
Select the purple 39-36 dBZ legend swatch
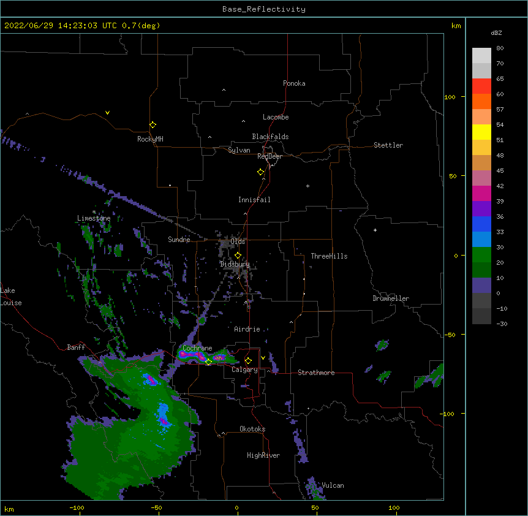click(x=481, y=209)
